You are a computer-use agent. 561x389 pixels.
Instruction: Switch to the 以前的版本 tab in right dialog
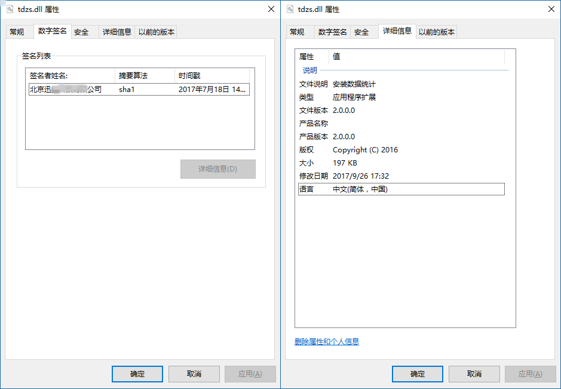pyautogui.click(x=438, y=31)
